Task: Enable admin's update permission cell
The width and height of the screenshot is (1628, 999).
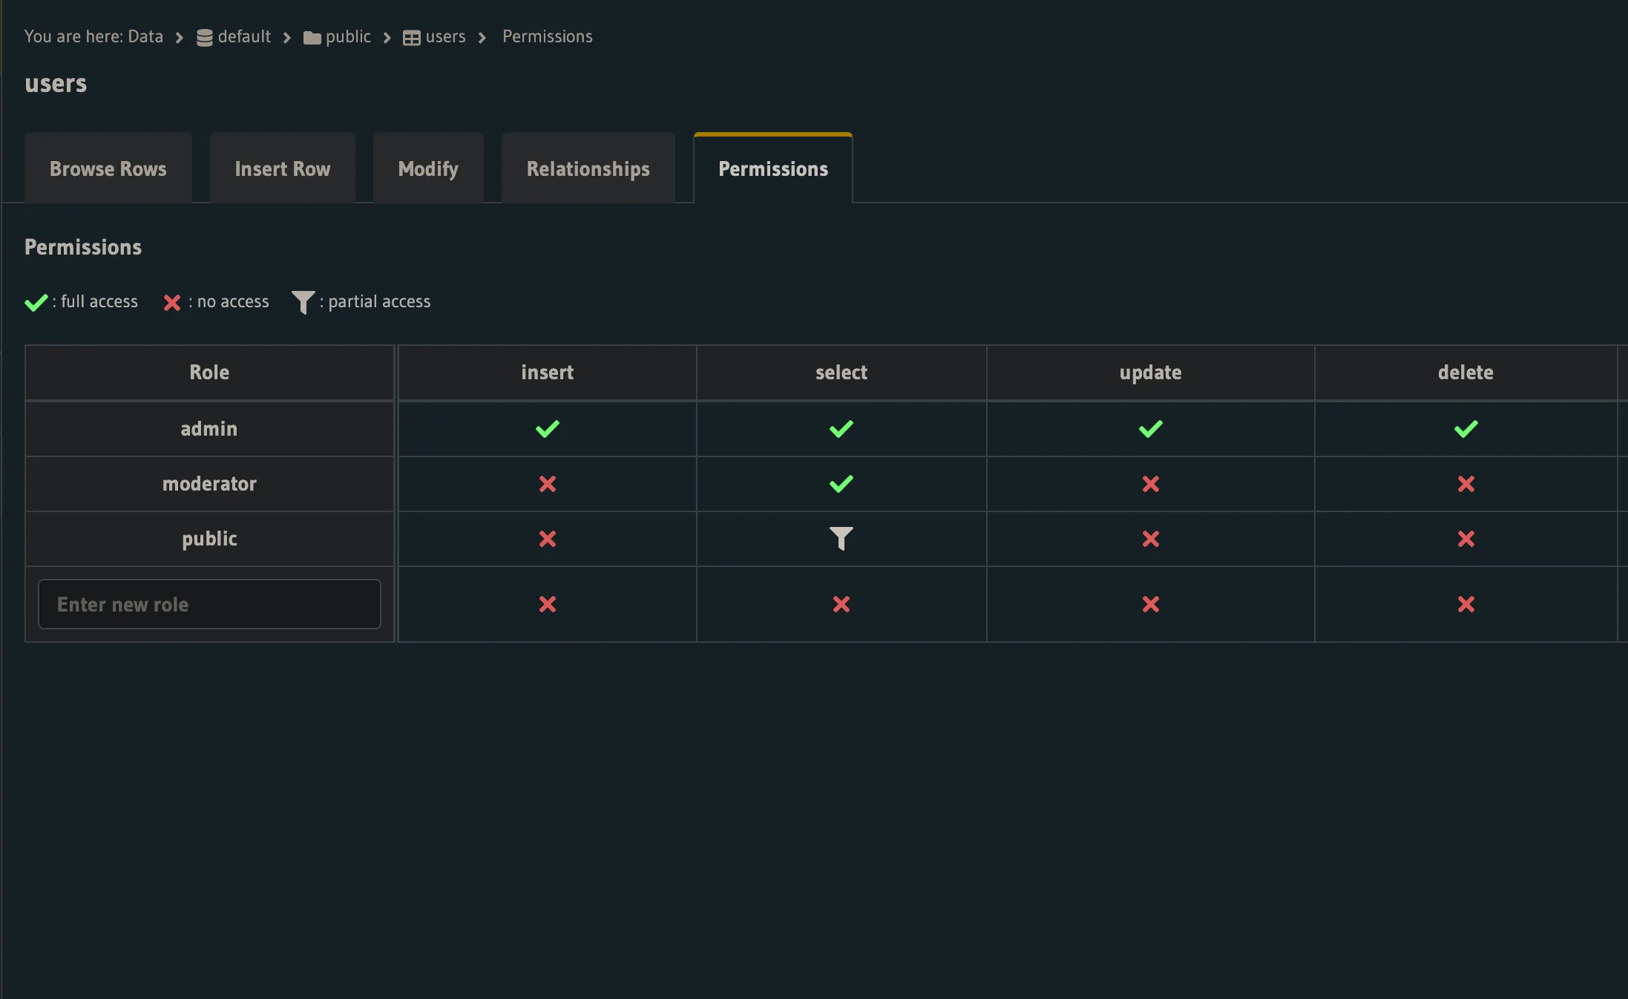Action: point(1149,428)
